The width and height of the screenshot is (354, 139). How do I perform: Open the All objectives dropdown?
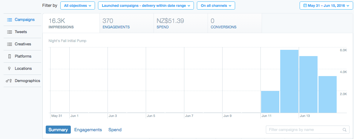(78, 6)
